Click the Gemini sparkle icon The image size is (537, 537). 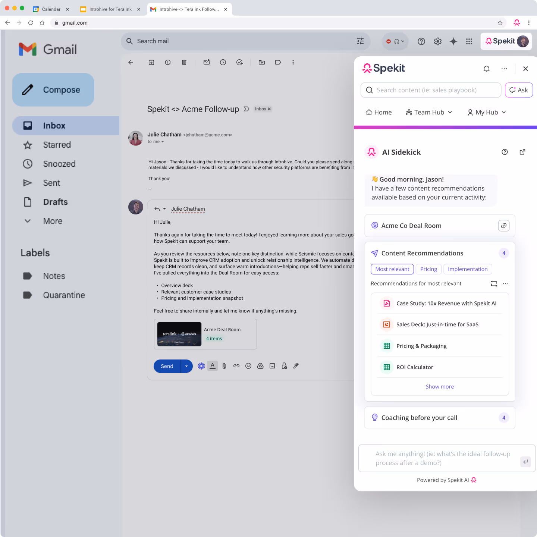pyautogui.click(x=453, y=41)
